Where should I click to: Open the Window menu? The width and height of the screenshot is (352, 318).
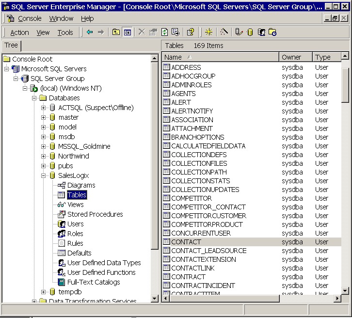coord(61,18)
